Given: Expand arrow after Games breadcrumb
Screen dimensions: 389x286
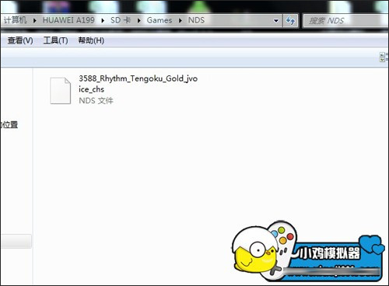Looking at the screenshot, I should [180, 20].
